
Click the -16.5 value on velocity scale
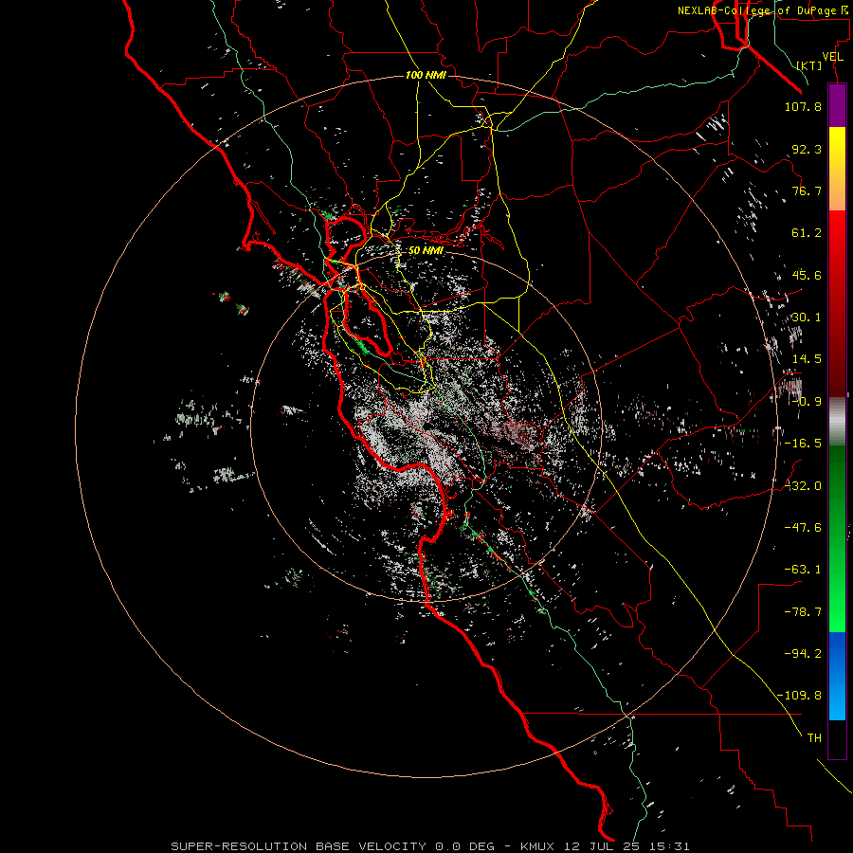tap(803, 444)
